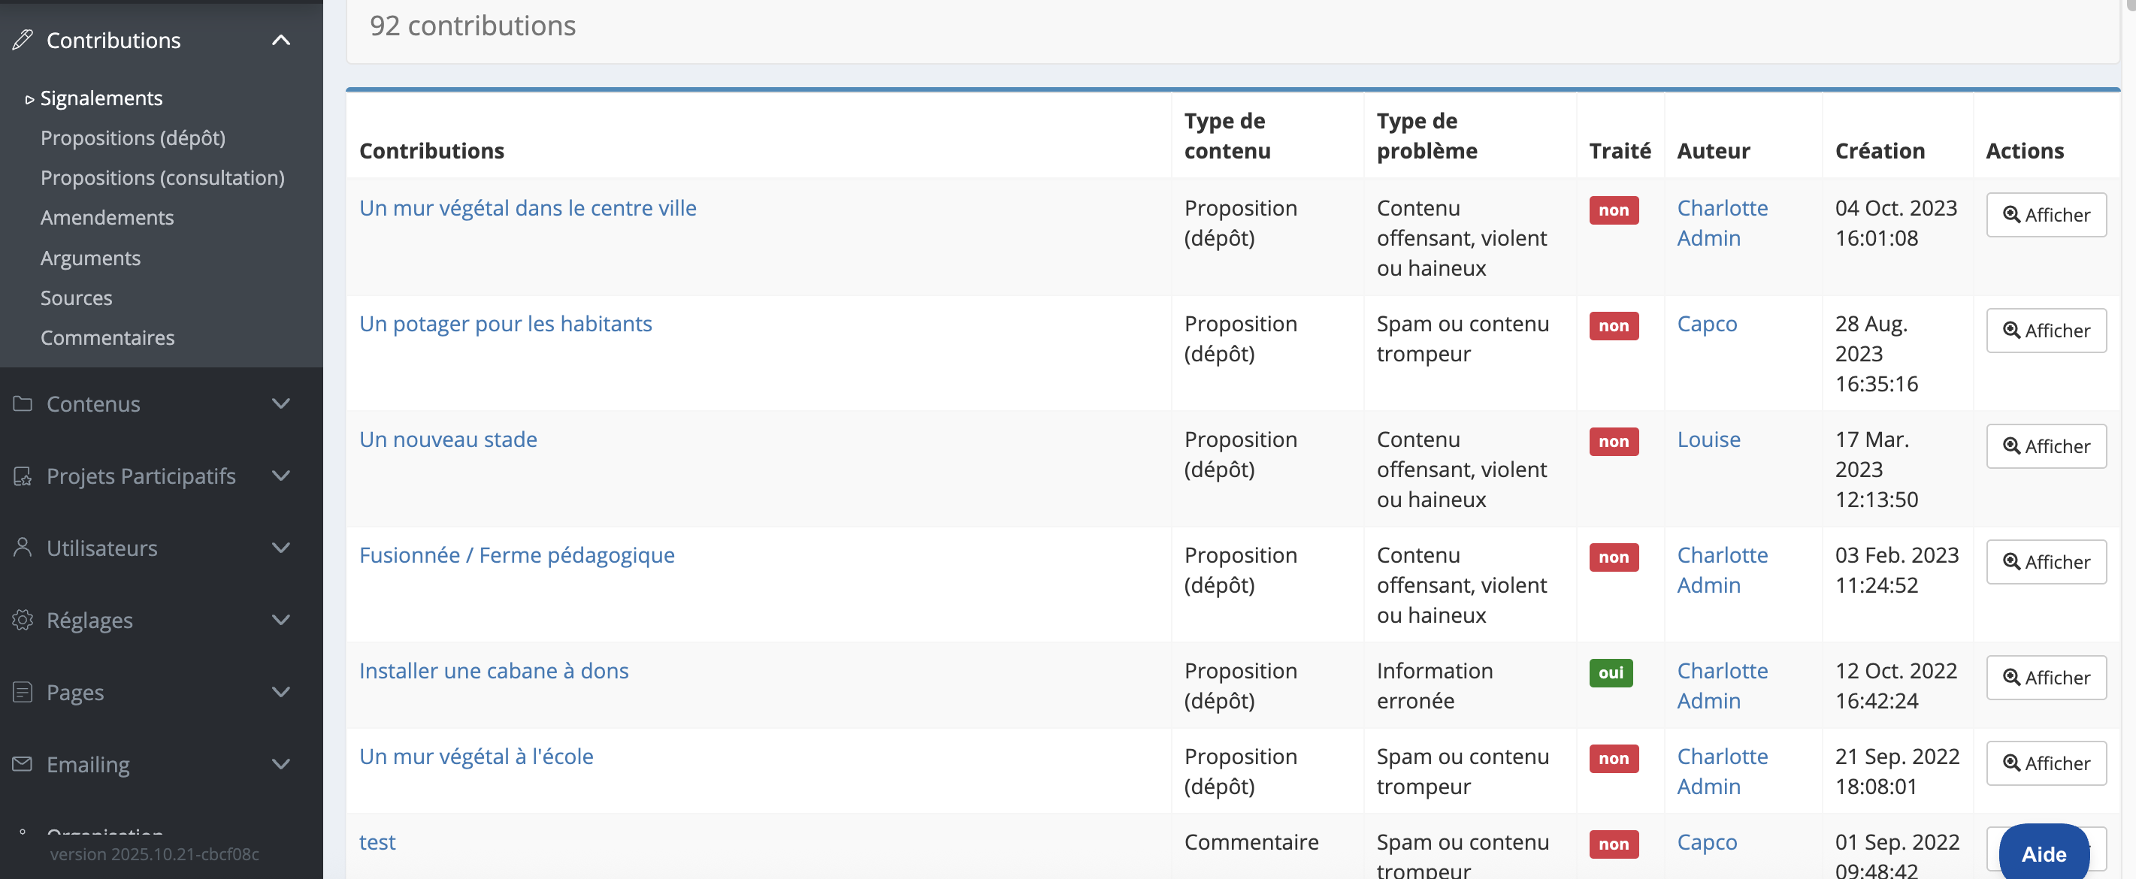Image resolution: width=2136 pixels, height=879 pixels.
Task: Open 'Un mur végétal dans le centre ville' link
Action: pos(528,208)
